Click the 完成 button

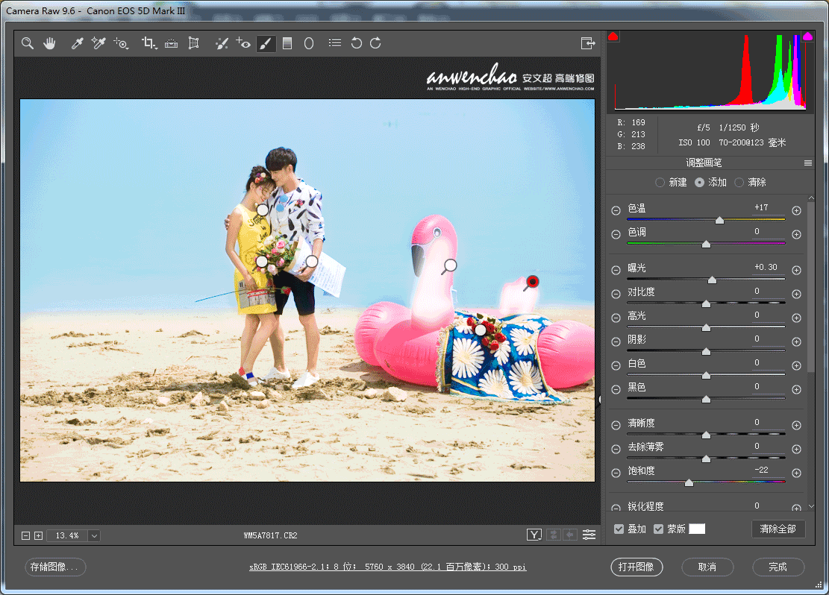click(778, 567)
